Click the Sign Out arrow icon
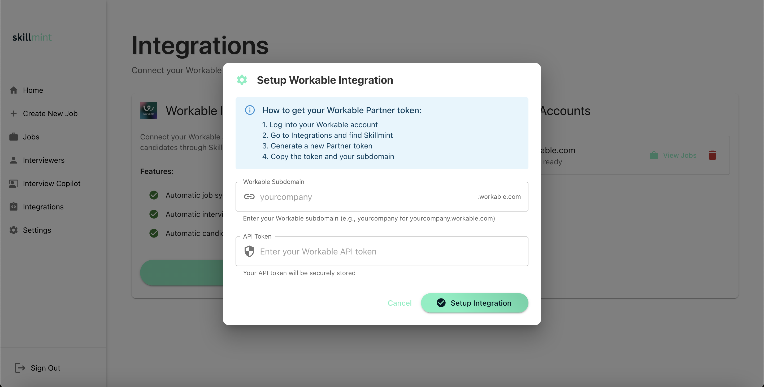This screenshot has width=764, height=387. (x=20, y=368)
